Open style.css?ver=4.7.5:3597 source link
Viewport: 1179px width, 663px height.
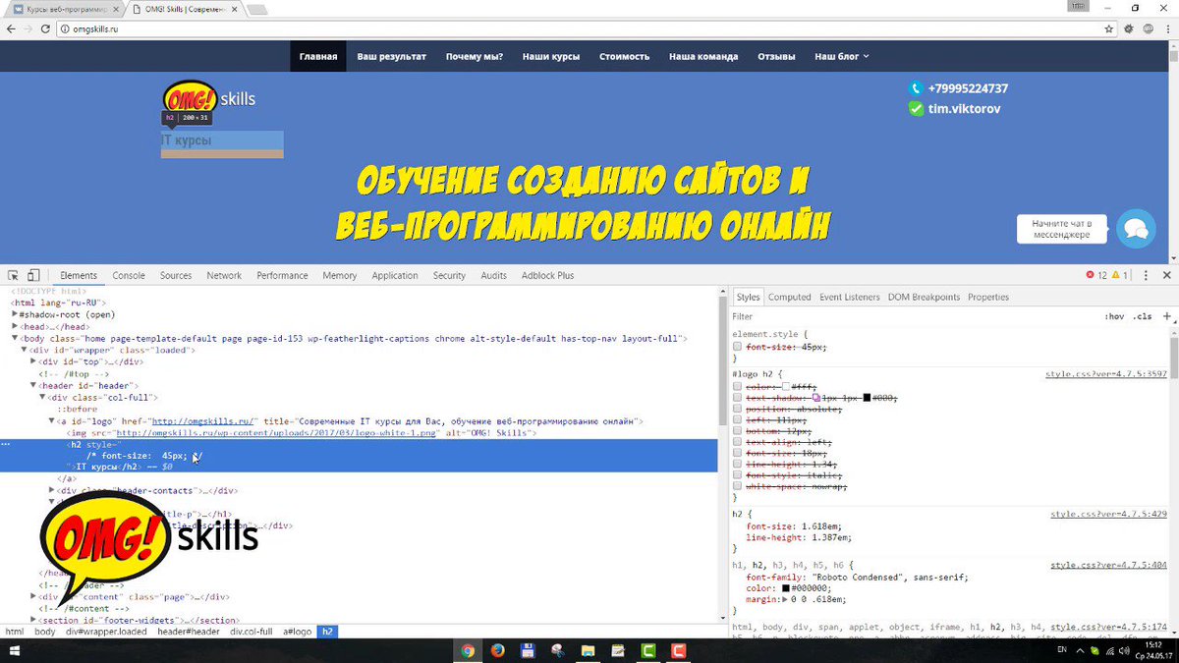tap(1106, 374)
